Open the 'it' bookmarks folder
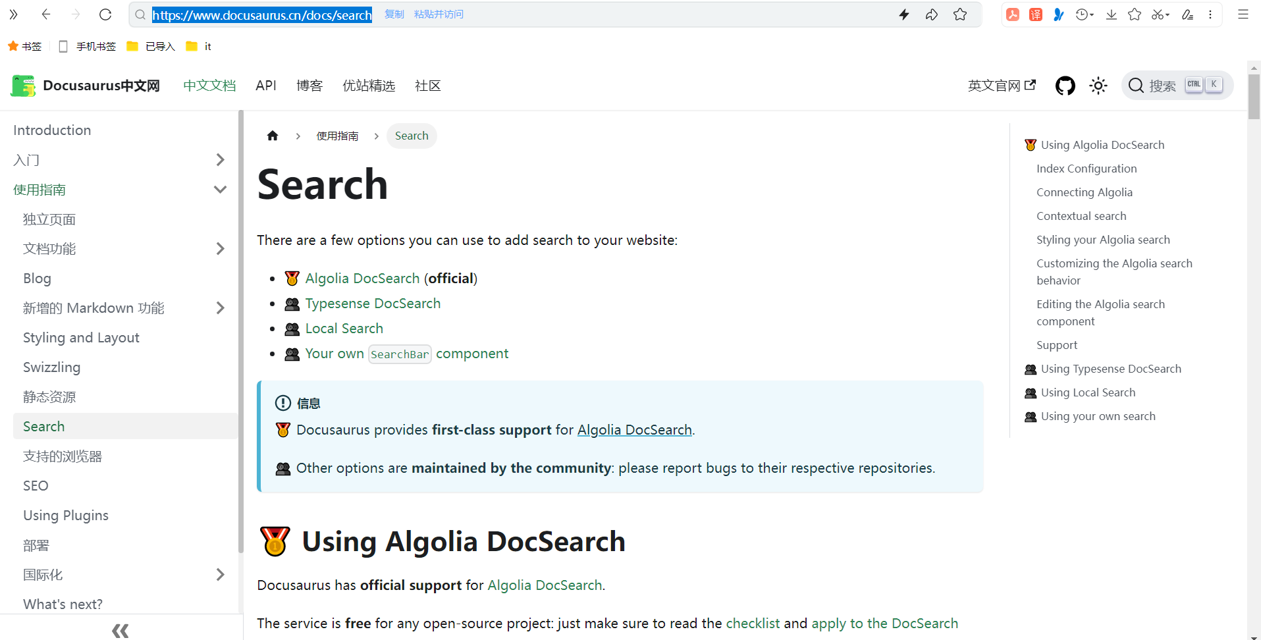The image size is (1261, 640). tap(199, 46)
